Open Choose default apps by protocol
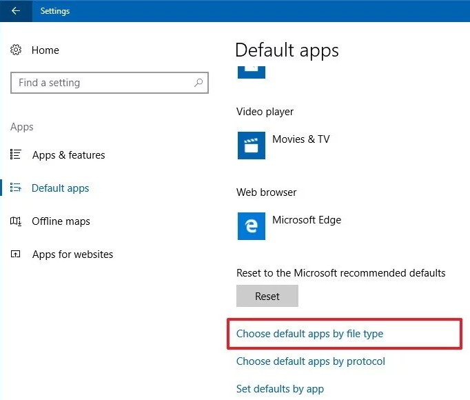This screenshot has width=470, height=400. coord(310,361)
